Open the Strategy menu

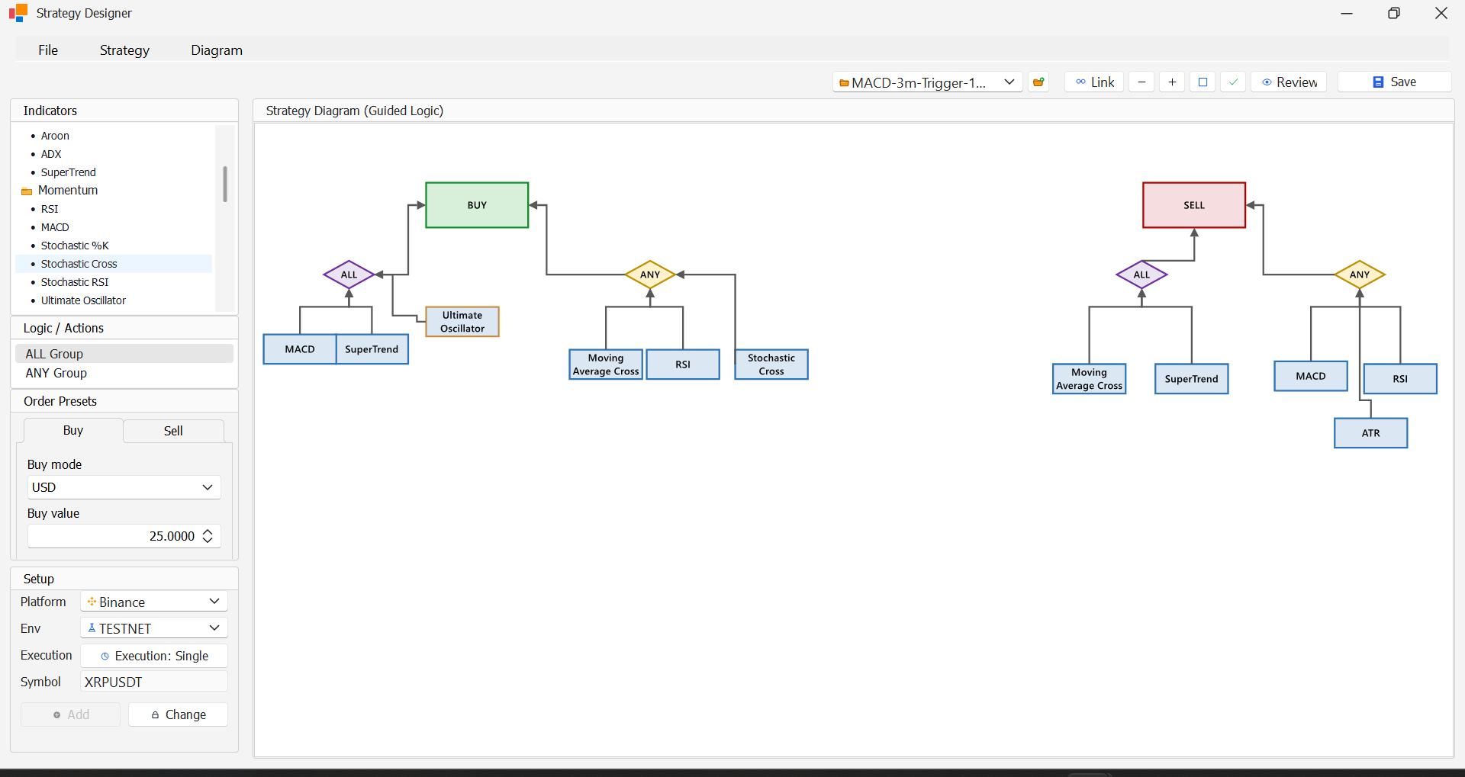tap(124, 50)
